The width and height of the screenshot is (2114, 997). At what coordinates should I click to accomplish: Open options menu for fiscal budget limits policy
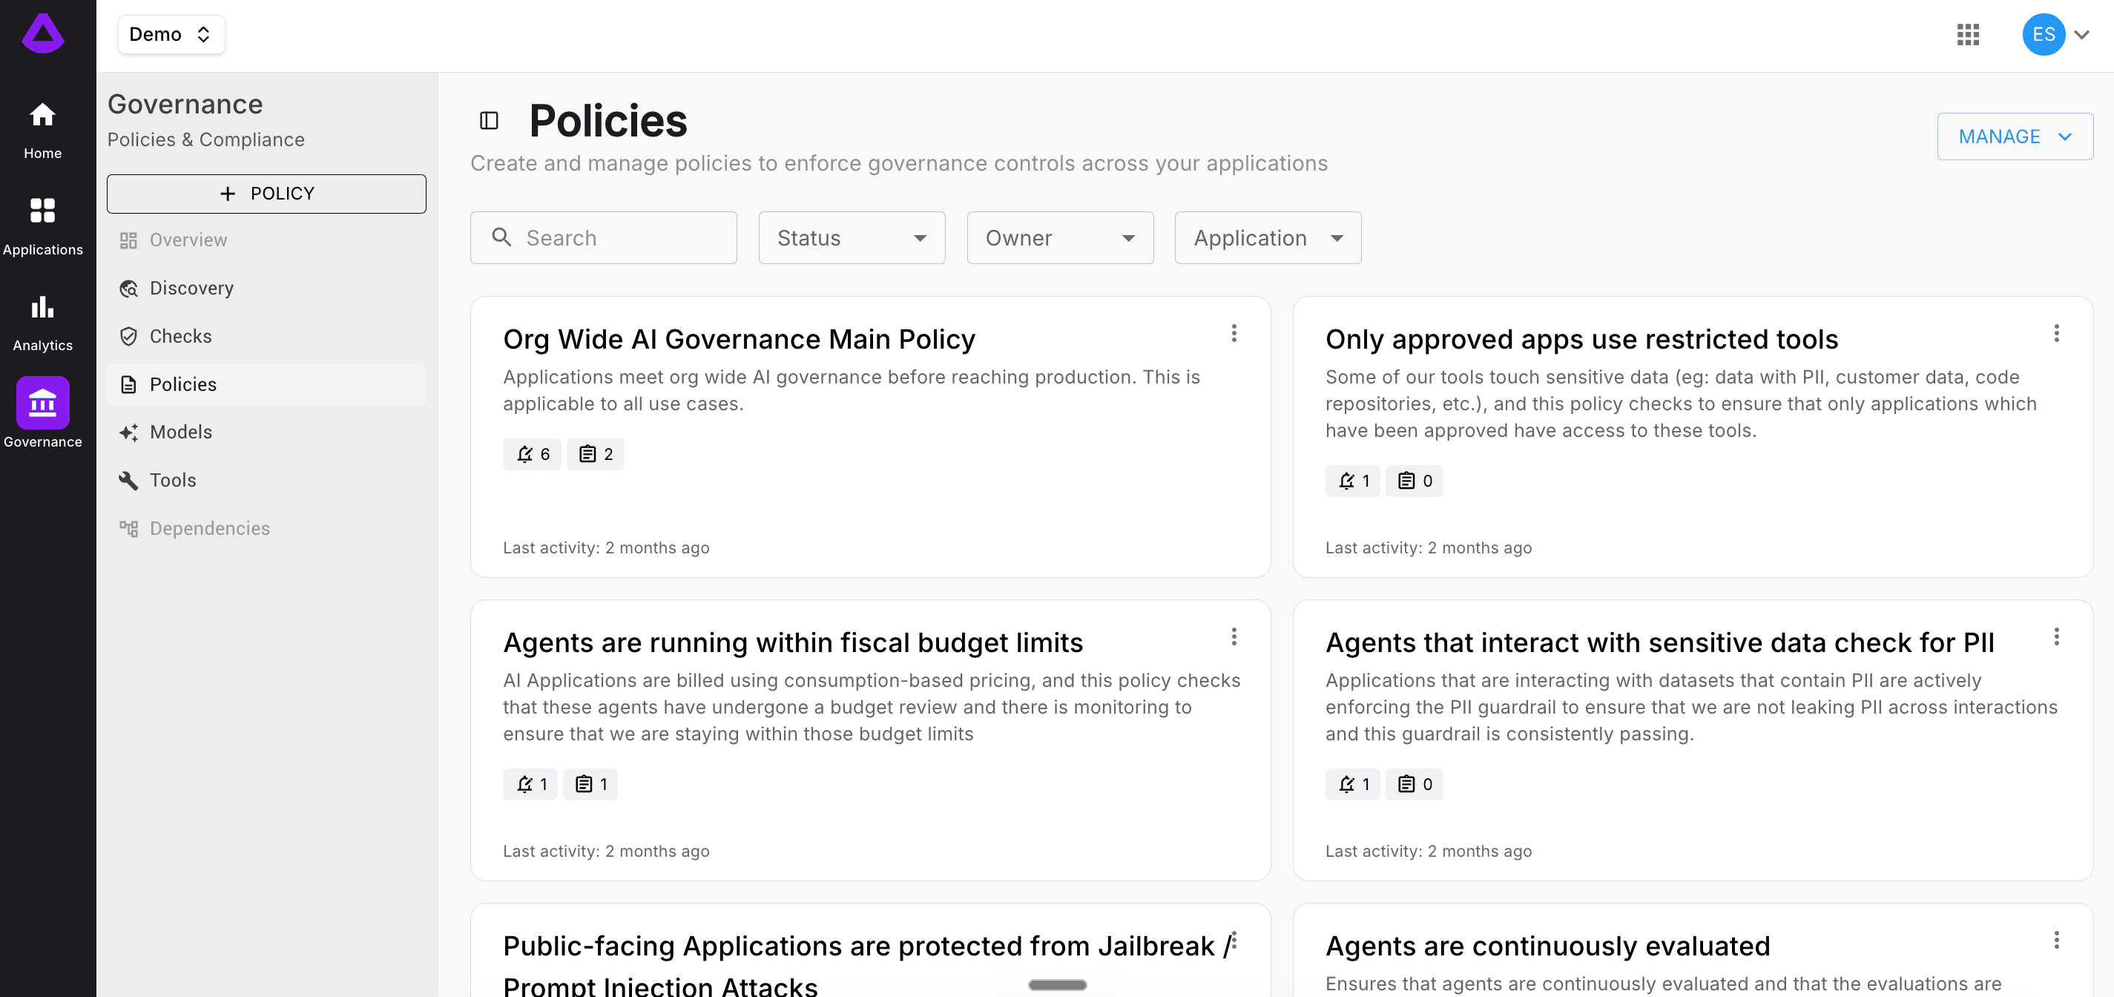pos(1234,636)
